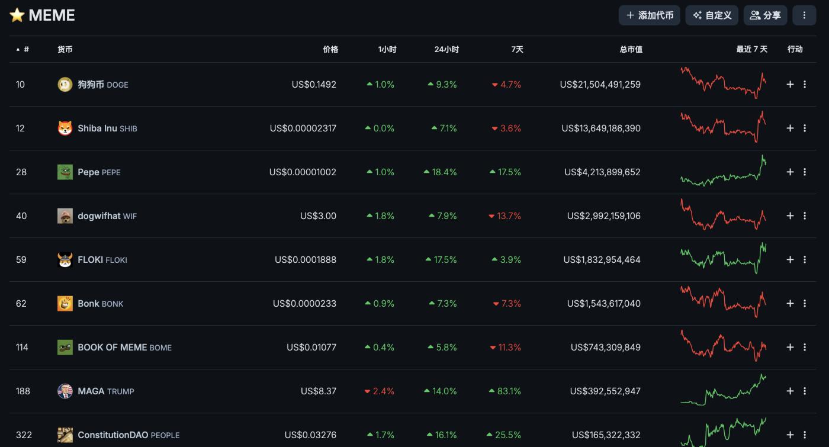The width and height of the screenshot is (829, 447).
Task: Click the DOGE 7-day sparkline chart
Action: click(724, 83)
